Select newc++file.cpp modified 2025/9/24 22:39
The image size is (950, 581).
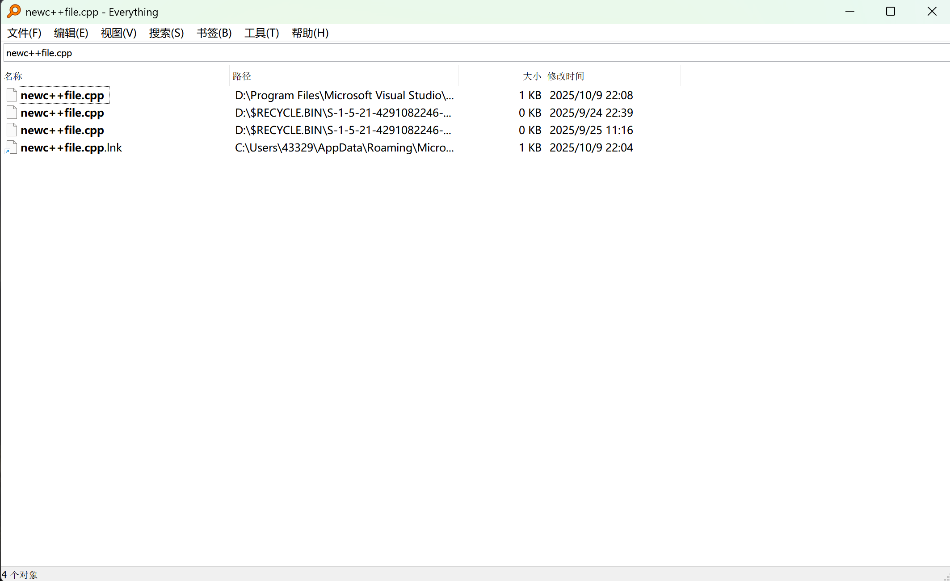tap(63, 113)
